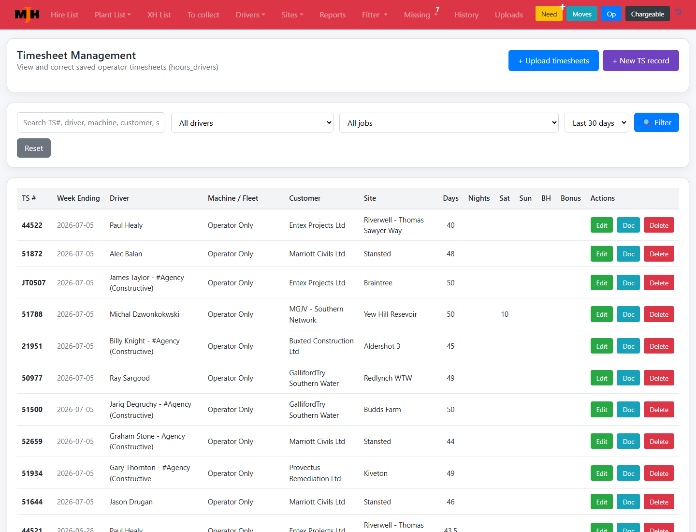Open Doc for timesheet 44522
The height and width of the screenshot is (532, 696).
tap(629, 225)
